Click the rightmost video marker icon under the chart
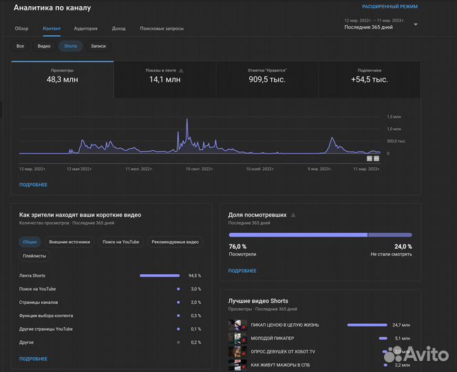The height and width of the screenshot is (372, 457). (x=376, y=158)
